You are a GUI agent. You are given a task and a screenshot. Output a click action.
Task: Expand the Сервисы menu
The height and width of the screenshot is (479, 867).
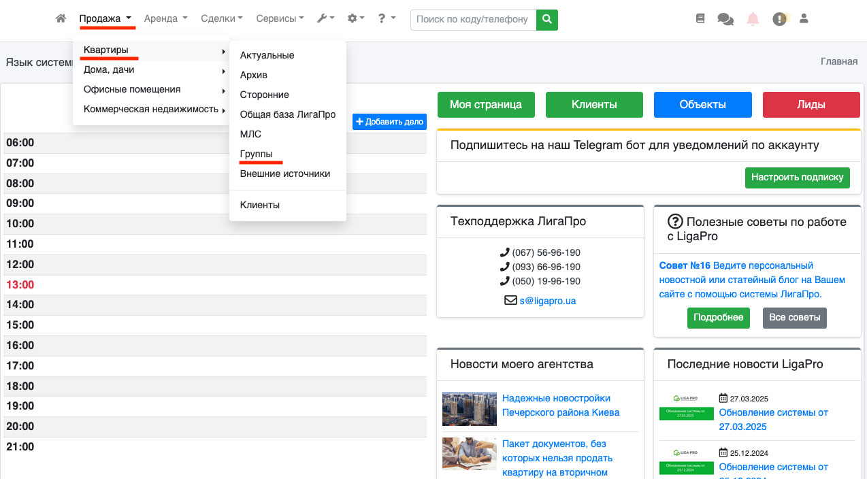(x=280, y=19)
